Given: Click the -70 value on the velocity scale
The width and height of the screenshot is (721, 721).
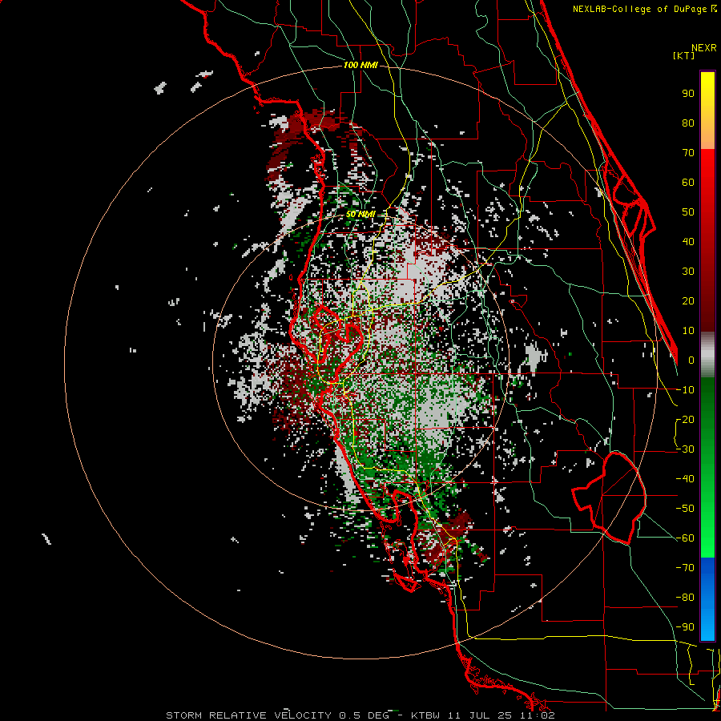Looking at the screenshot, I should point(685,568).
